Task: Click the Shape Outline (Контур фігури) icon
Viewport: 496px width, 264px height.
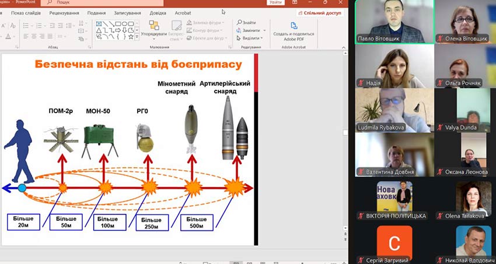Action: pyautogui.click(x=189, y=30)
